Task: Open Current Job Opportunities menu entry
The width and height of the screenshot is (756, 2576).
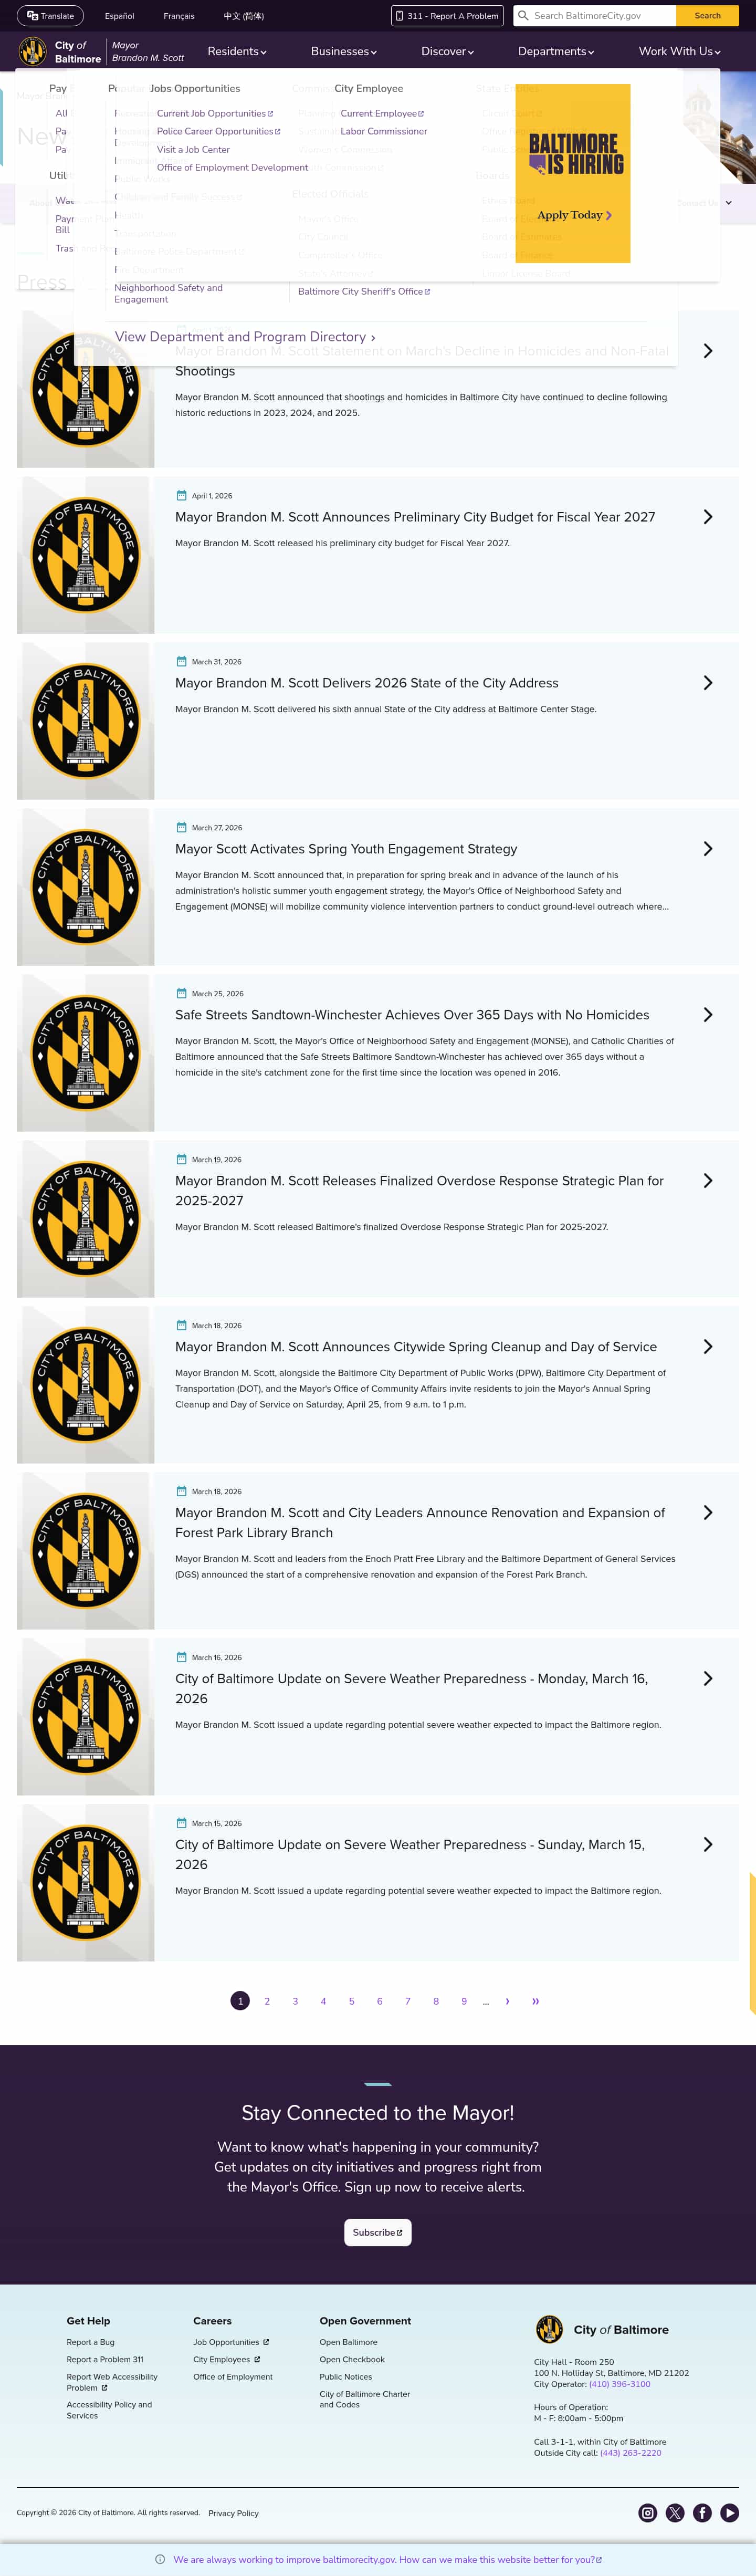Action: click(214, 113)
